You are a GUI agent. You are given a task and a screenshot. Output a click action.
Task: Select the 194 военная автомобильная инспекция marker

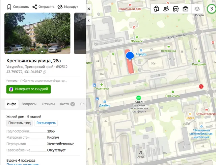[x=201, y=126]
